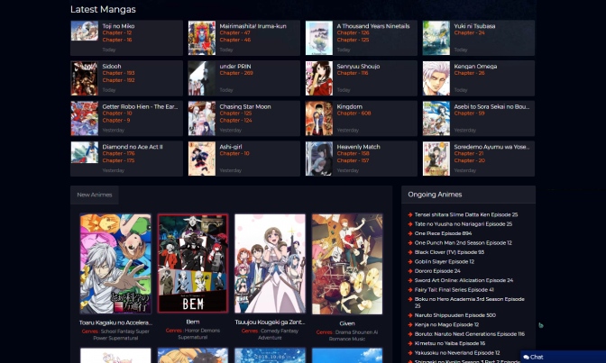
Task: Open One Punch Man 2nd Season Episode 12
Action: (463, 242)
